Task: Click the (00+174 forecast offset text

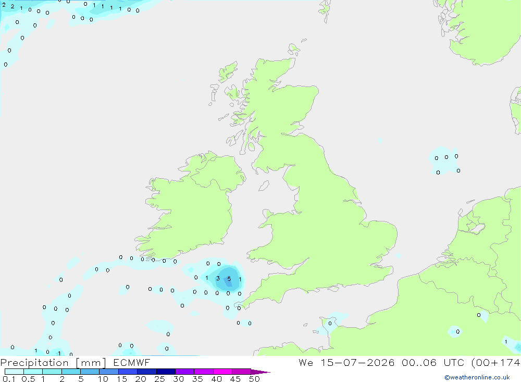Action: click(x=496, y=362)
